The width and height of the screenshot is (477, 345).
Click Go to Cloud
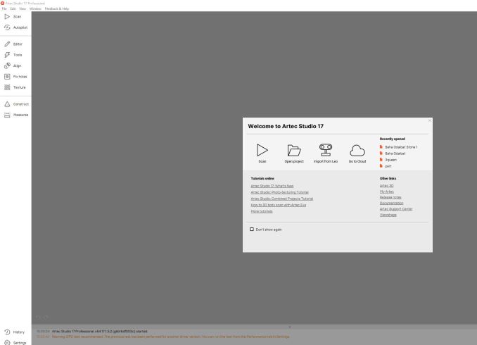[x=357, y=153]
